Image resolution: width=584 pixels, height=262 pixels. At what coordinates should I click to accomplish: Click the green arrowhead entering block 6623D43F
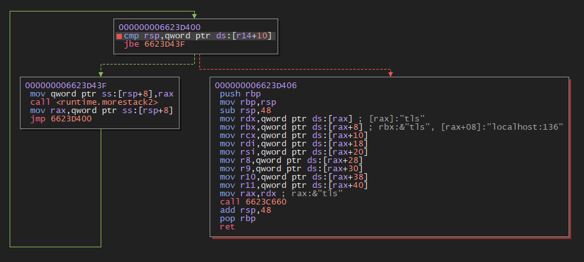(100, 73)
